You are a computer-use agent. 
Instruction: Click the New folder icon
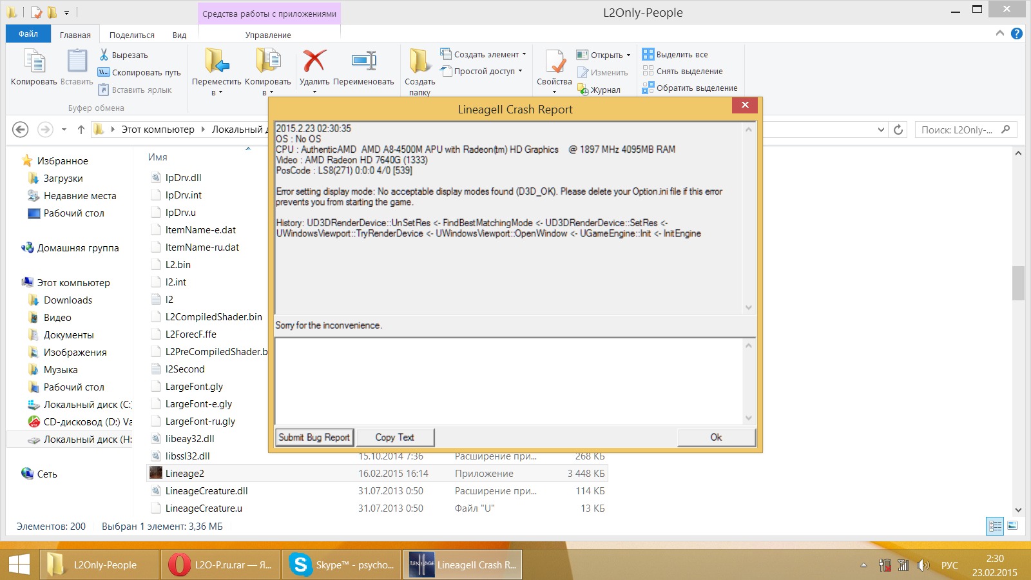[x=420, y=61]
